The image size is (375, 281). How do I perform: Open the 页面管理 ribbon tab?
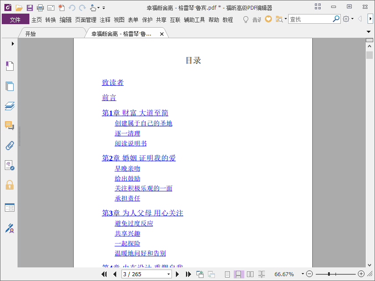coord(86,20)
